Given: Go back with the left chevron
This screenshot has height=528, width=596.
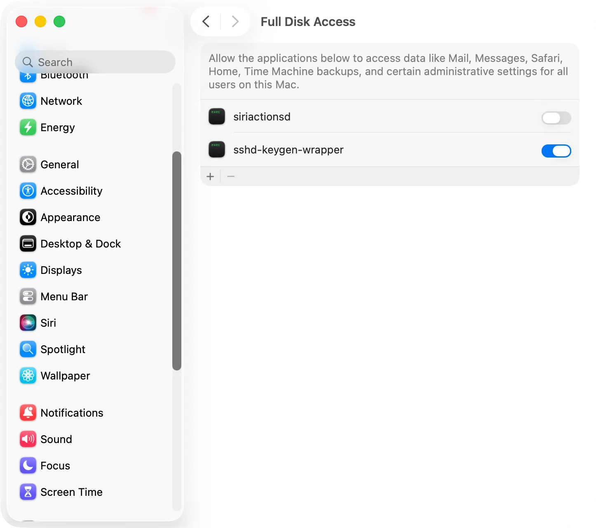Looking at the screenshot, I should click(206, 21).
